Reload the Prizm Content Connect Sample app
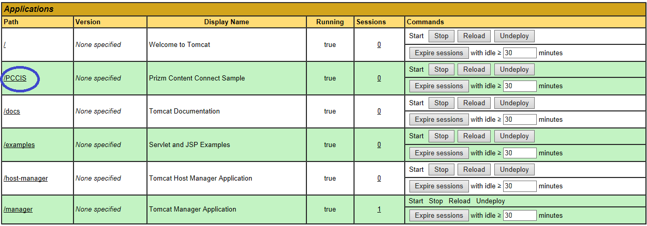This screenshot has width=647, height=226. coord(474,70)
